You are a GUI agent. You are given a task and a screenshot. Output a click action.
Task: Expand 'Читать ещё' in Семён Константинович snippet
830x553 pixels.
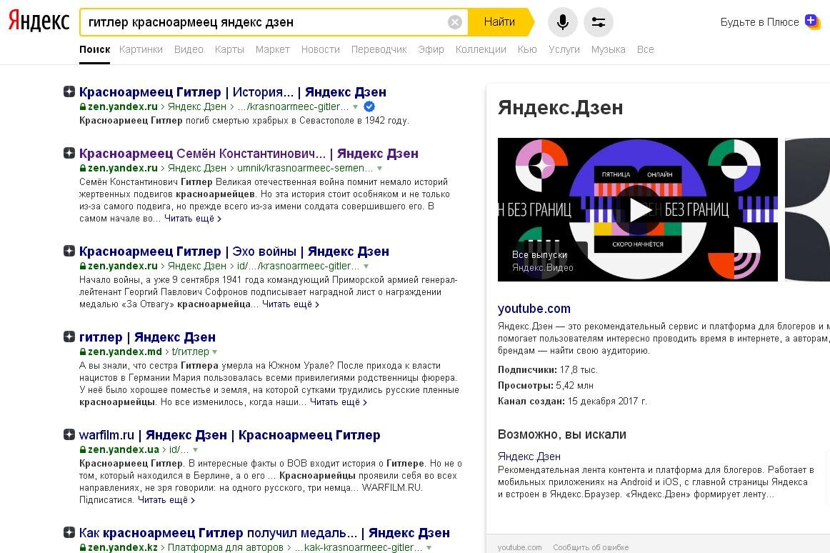click(x=193, y=218)
